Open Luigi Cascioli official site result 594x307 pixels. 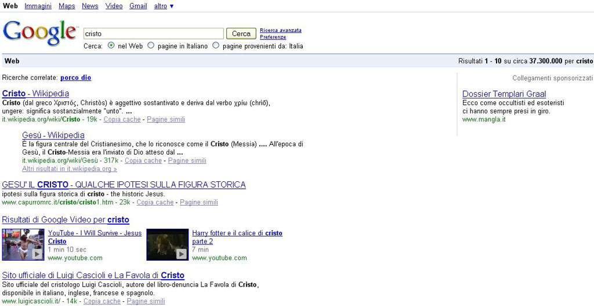click(93, 275)
